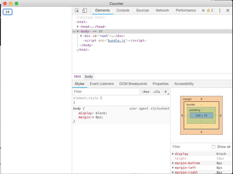This screenshot has width=233, height=174.
Task: Select the doctype html line
Action: pyautogui.click(x=91, y=18)
